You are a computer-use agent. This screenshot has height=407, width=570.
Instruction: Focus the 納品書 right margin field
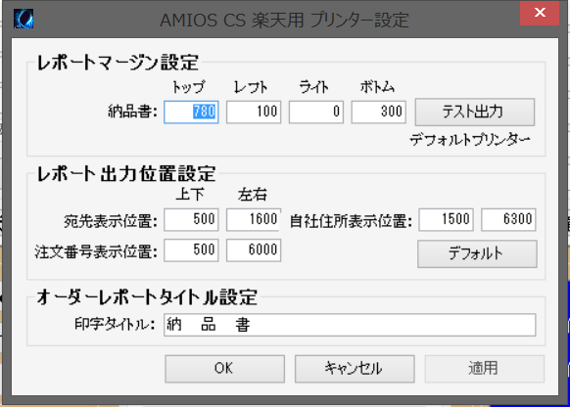pyautogui.click(x=316, y=112)
